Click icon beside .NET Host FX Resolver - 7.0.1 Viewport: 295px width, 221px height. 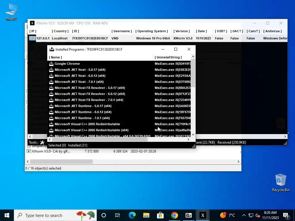click(51, 100)
